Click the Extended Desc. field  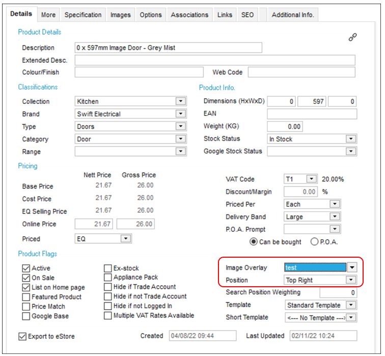215,60
